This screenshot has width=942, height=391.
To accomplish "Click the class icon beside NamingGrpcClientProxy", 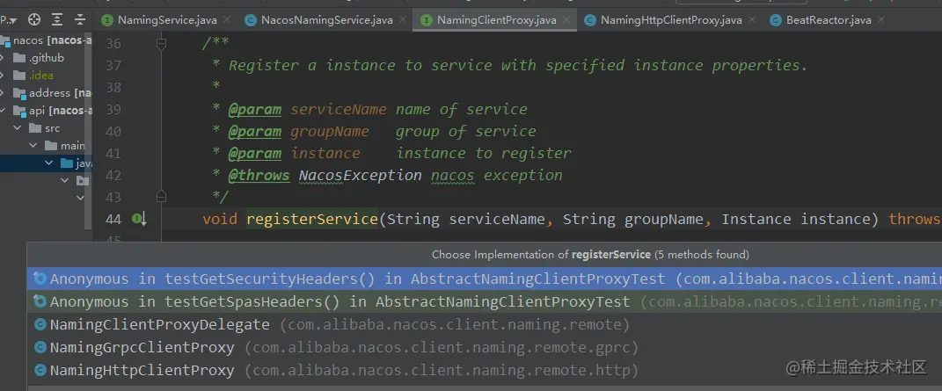I will pyautogui.click(x=40, y=347).
